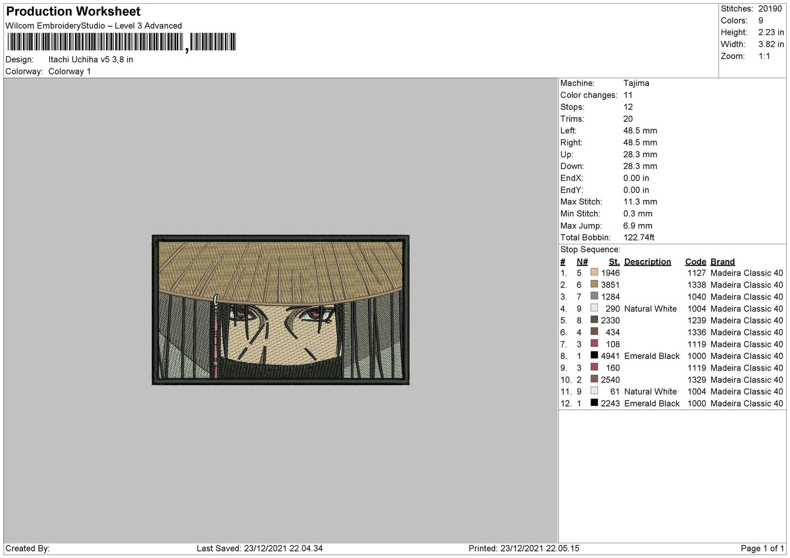Click the 'Colorway 1' value
790x558 pixels.
(69, 72)
